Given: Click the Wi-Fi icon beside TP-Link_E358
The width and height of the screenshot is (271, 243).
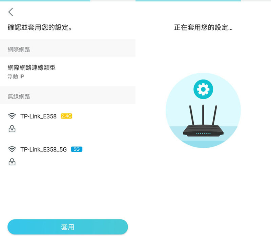Looking at the screenshot, I should tap(12, 116).
